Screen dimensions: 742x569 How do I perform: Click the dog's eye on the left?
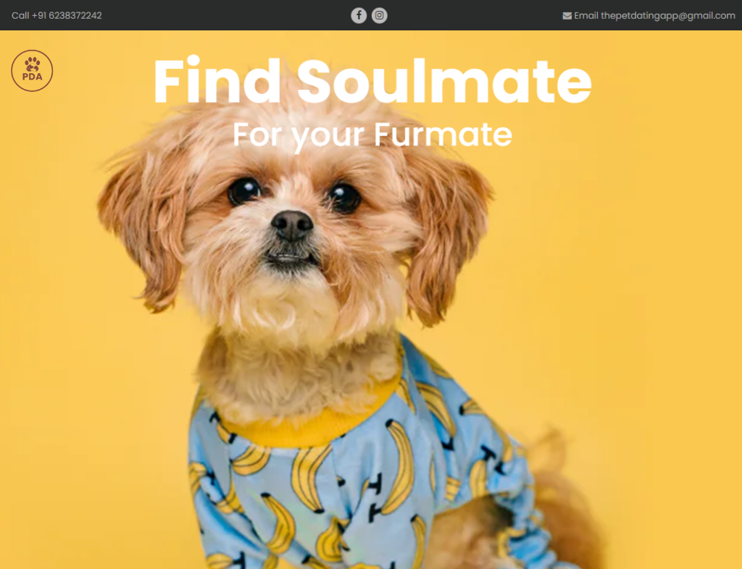click(245, 190)
